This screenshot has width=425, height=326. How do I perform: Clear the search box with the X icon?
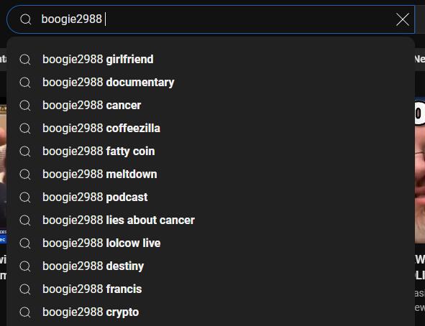click(x=402, y=20)
